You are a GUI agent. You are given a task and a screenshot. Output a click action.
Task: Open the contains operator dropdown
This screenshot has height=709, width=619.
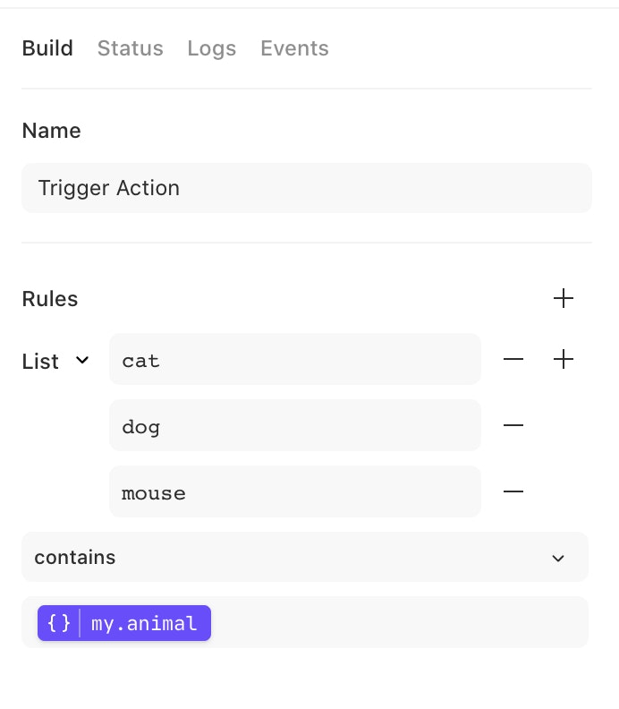[304, 557]
